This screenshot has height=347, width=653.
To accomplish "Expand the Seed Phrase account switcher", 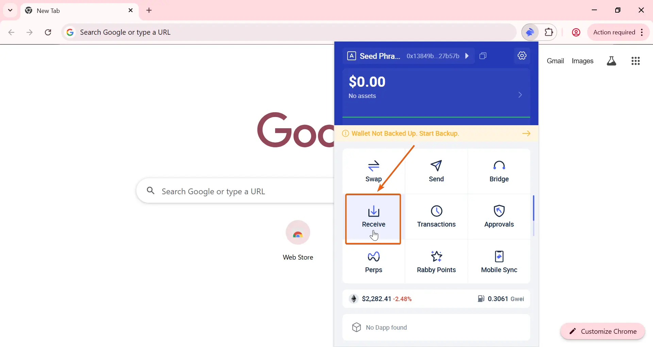I will tap(408, 56).
